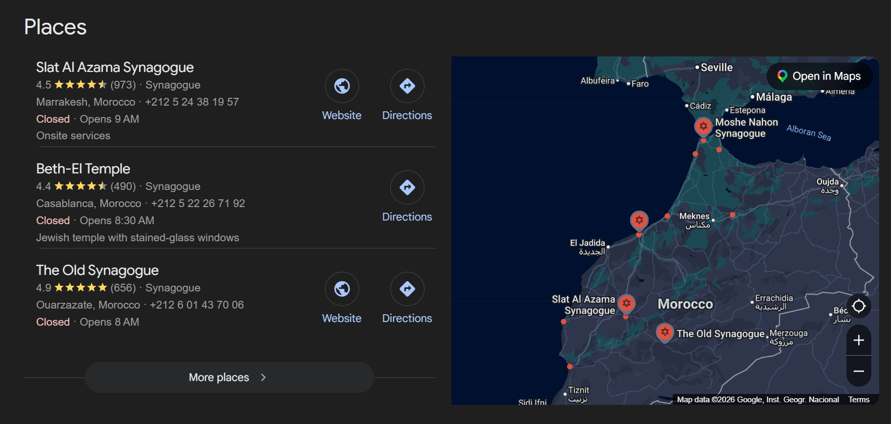Click "Jewish temple with stained-glass windows" description
This screenshot has width=891, height=424.
click(137, 238)
